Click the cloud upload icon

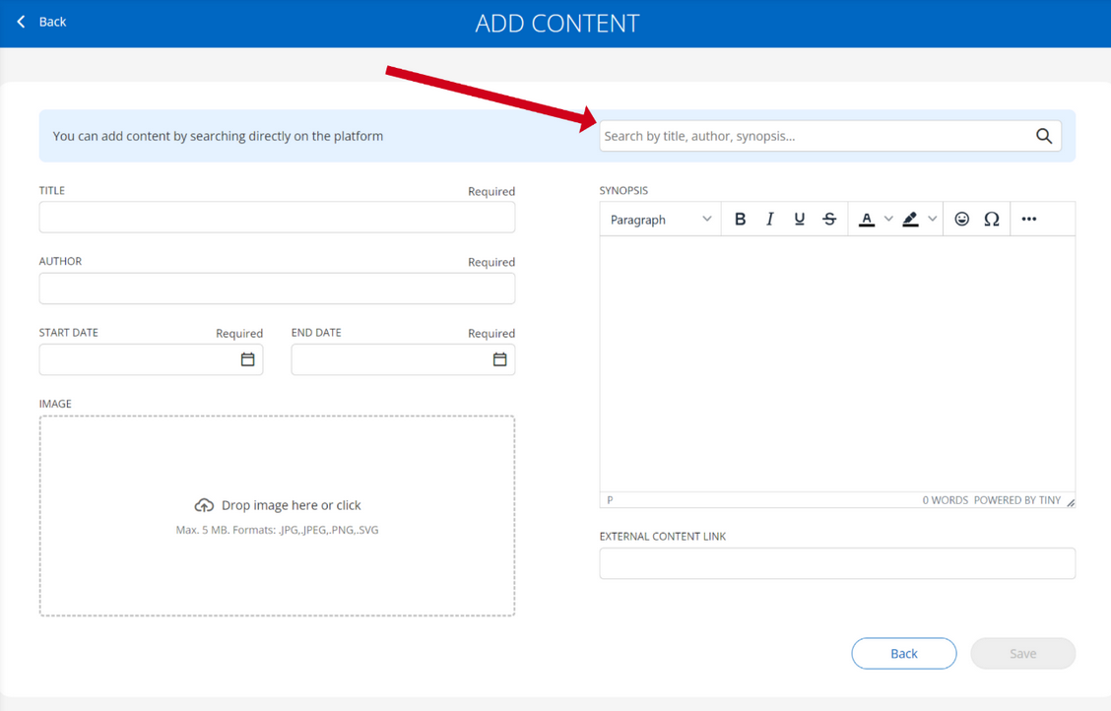[x=204, y=505]
